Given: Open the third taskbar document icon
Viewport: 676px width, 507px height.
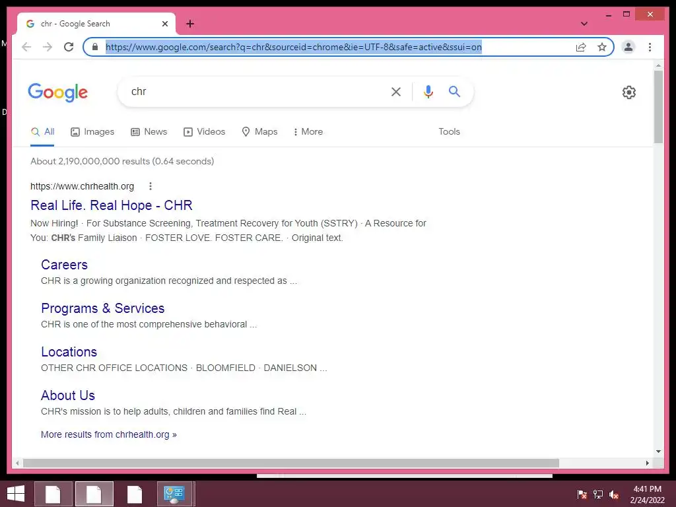Looking at the screenshot, I should coord(135,494).
